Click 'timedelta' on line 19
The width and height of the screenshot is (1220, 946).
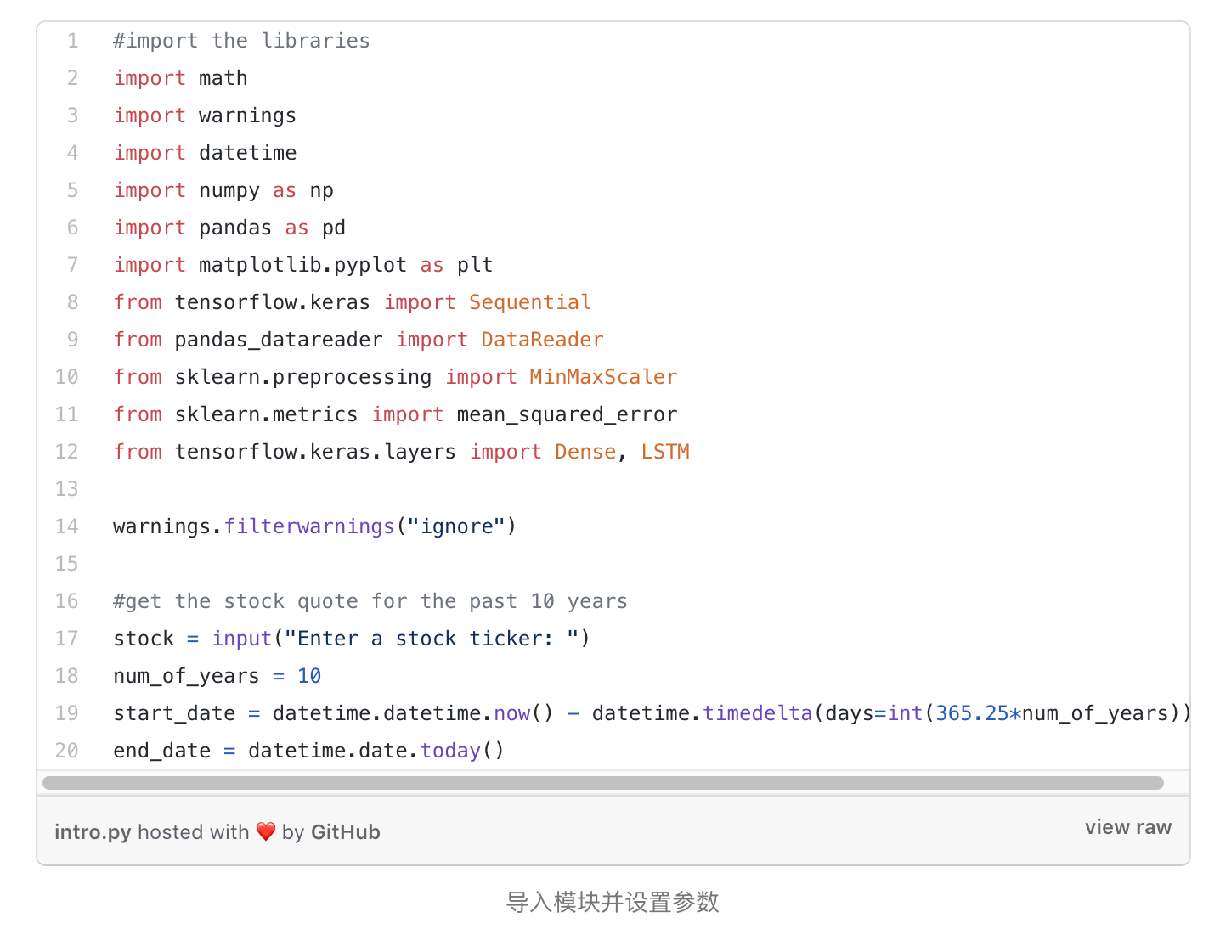(x=758, y=713)
